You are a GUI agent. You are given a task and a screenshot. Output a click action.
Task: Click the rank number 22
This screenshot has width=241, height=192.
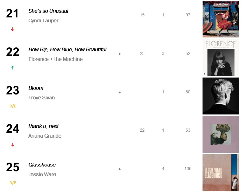12,52
